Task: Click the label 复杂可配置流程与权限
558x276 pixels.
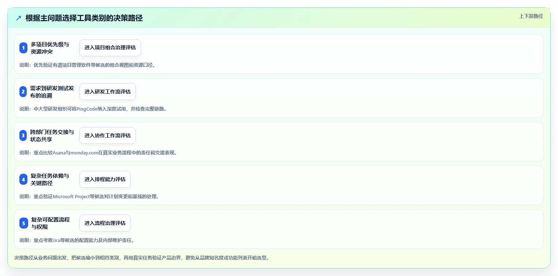Action: click(x=50, y=223)
